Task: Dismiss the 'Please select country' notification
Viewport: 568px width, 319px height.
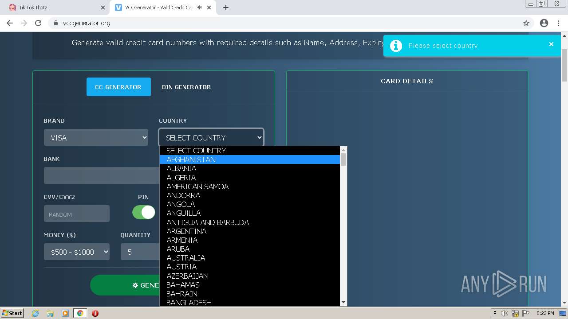Action: coord(551,44)
